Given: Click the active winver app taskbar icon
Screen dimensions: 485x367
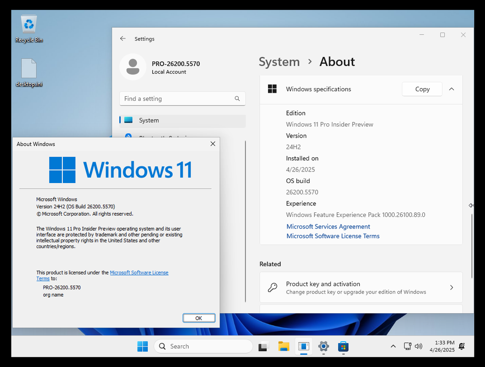Looking at the screenshot, I should tap(304, 346).
